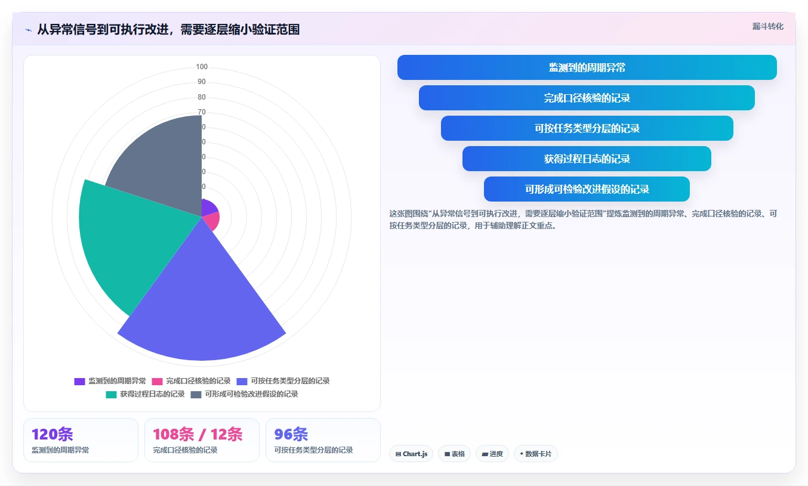The image size is (808, 486).
Task: Toggle the purple 监测到的周期异常 legend swatch
Action: (79, 381)
